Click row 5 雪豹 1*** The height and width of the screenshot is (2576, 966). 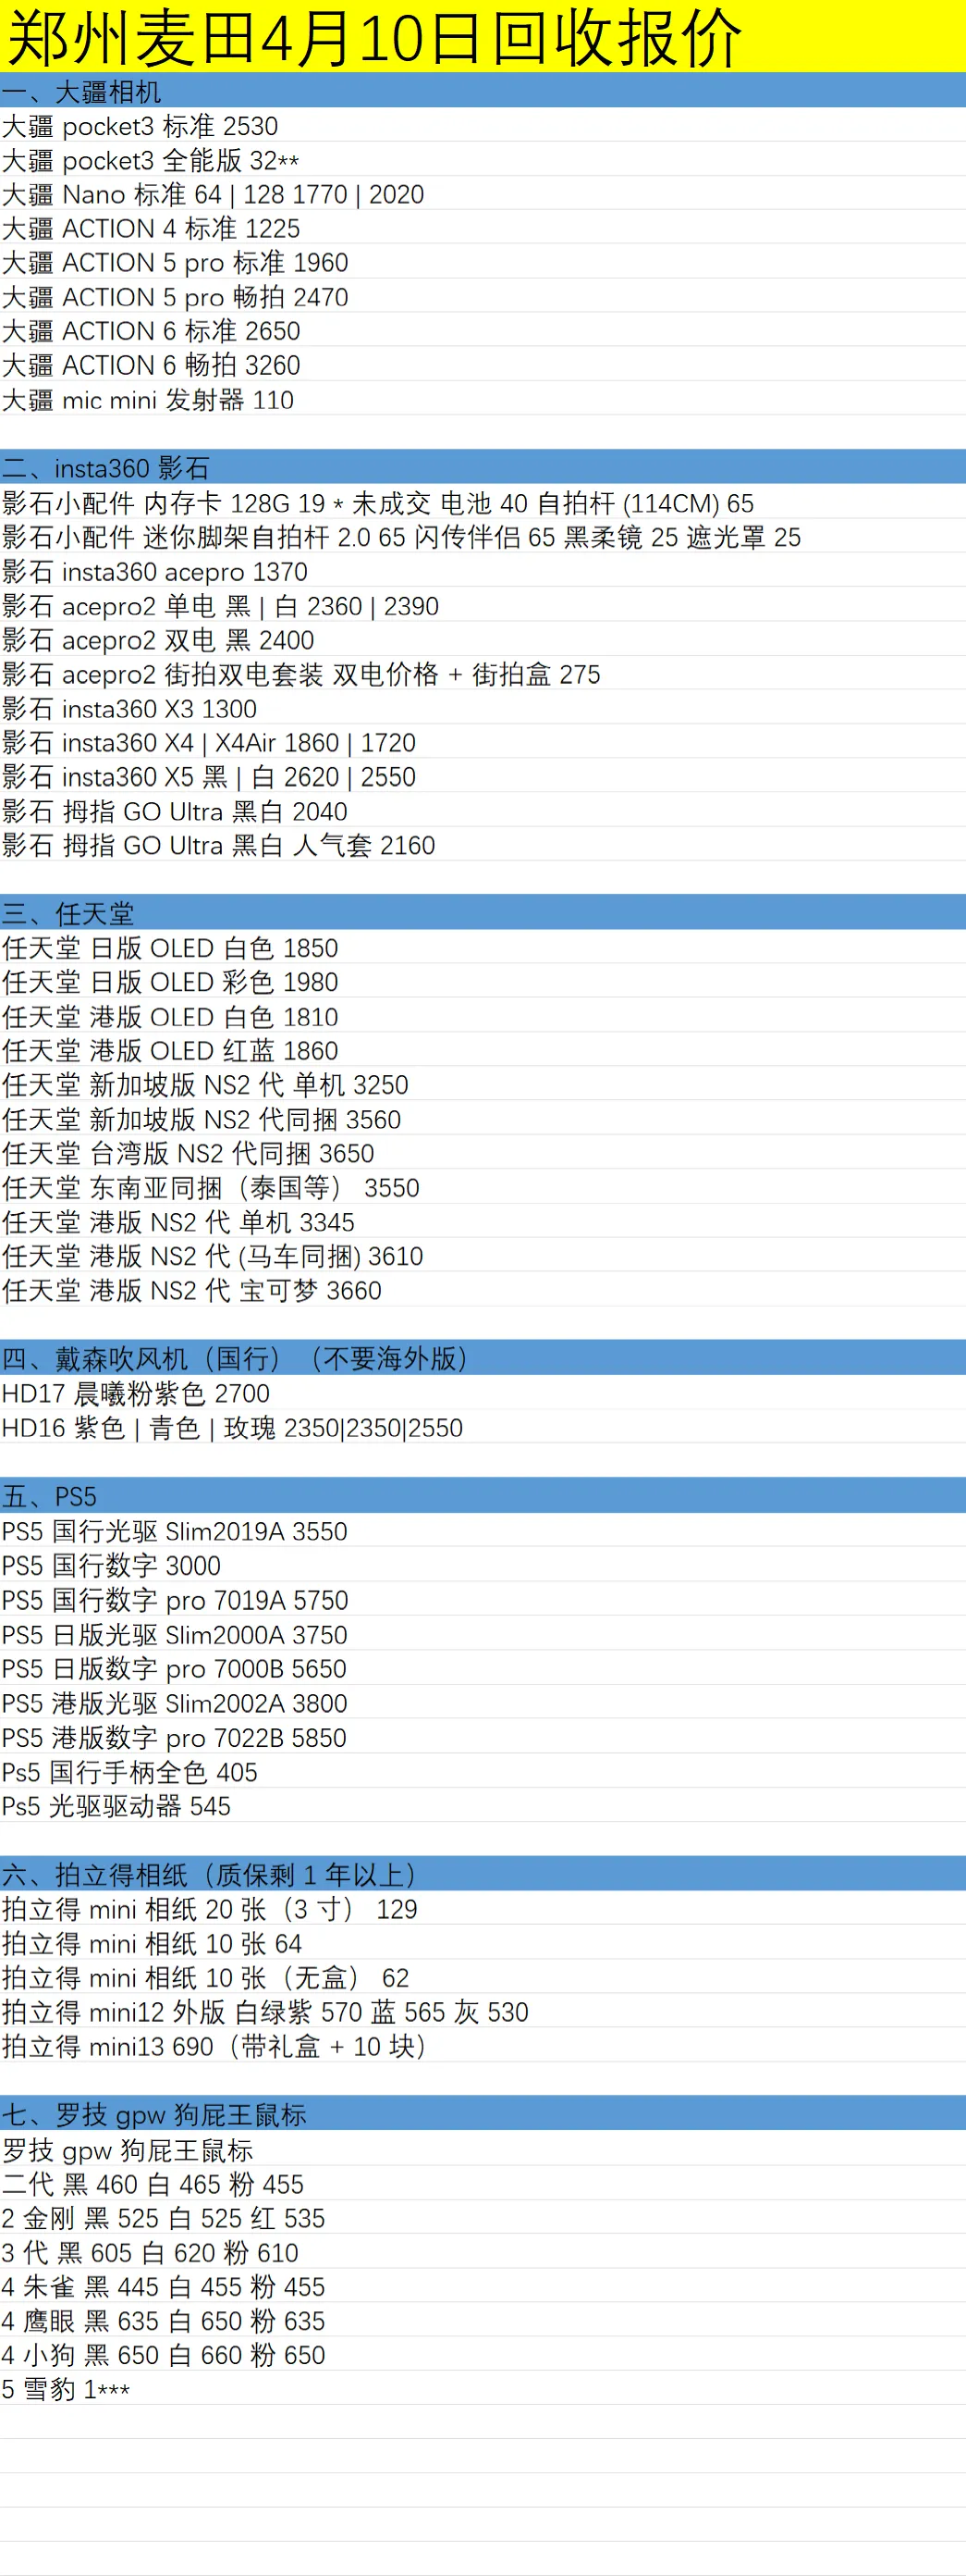click(483, 2389)
